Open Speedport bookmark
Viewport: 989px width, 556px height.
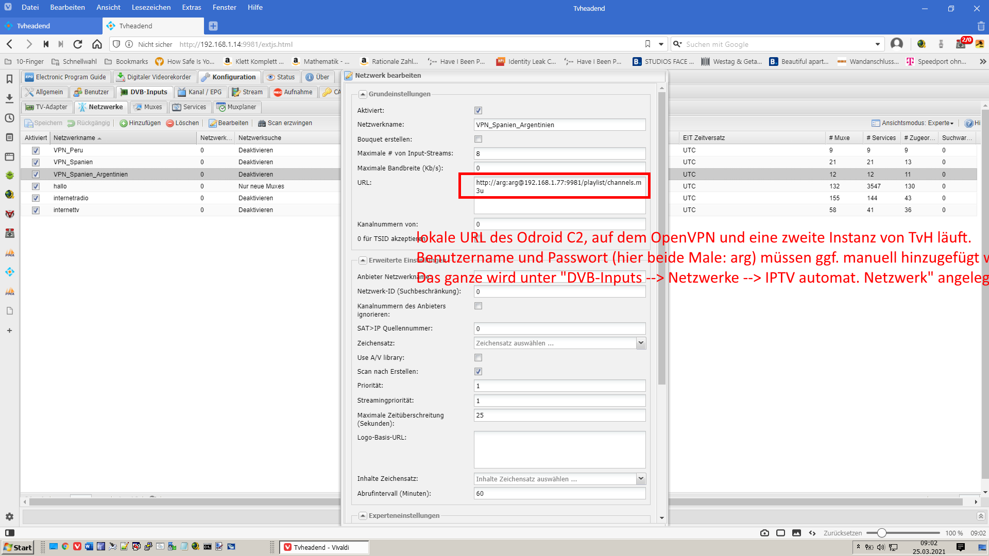click(936, 61)
